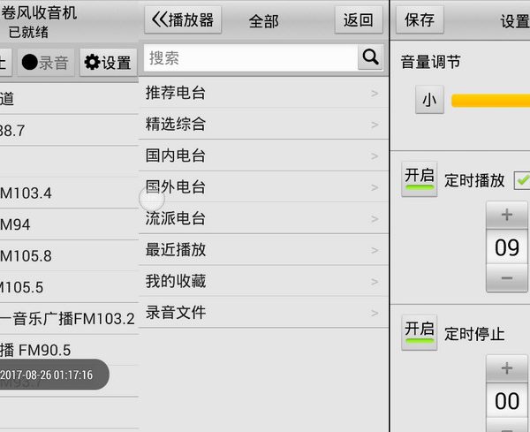This screenshot has height=432, width=530.
Task: Open the 最近播放 list
Action: pos(263,250)
